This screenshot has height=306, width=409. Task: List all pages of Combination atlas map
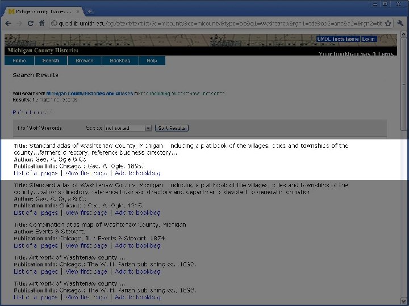[36, 245]
